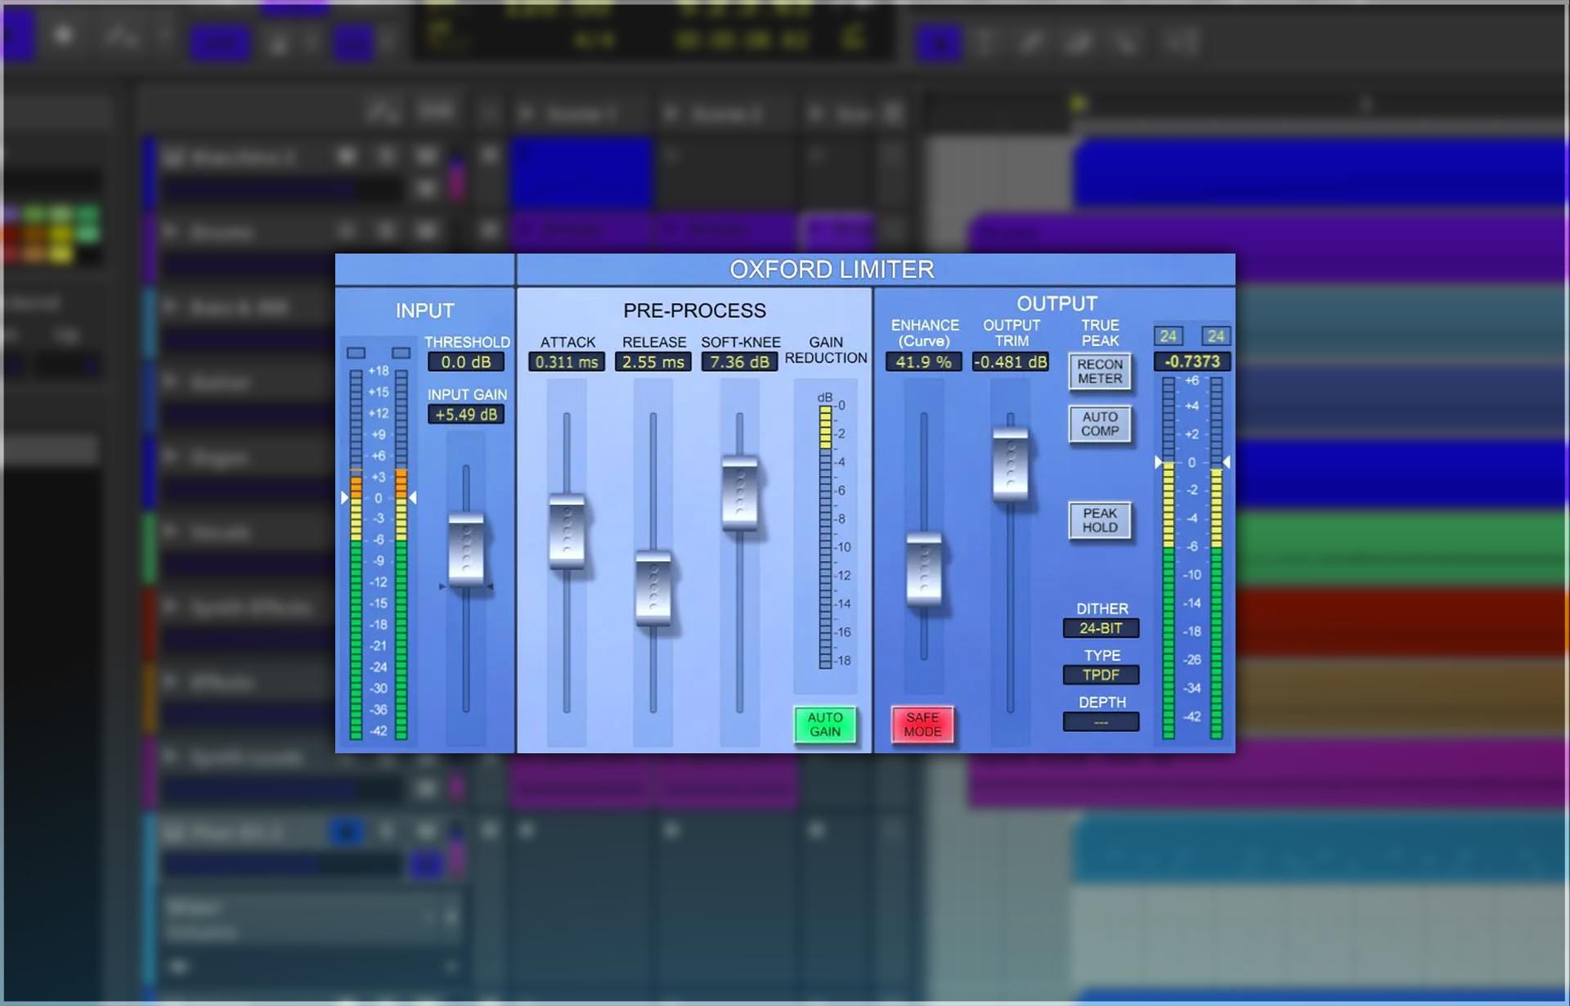Click the Soft-Knee 7.36 dB value field

point(739,362)
